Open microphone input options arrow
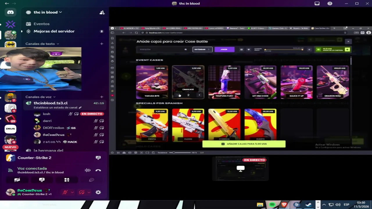Image resolution: width=372 pixels, height=209 pixels. 72,192
